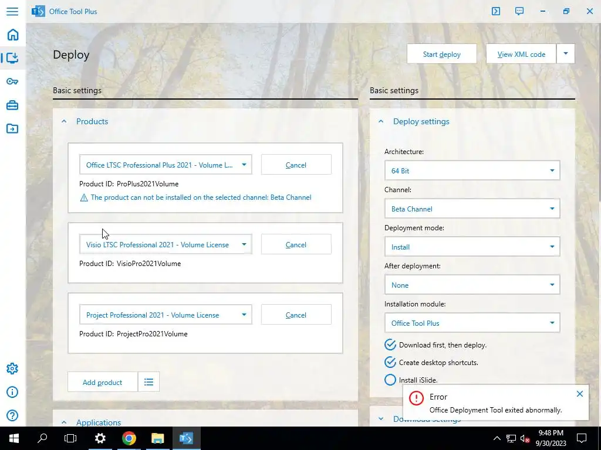This screenshot has height=450, width=601.
Task: Open Task View on taskbar
Action: [70, 438]
